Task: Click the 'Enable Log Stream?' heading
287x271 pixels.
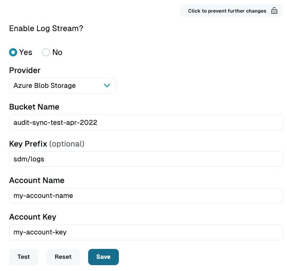Action: coord(46,28)
